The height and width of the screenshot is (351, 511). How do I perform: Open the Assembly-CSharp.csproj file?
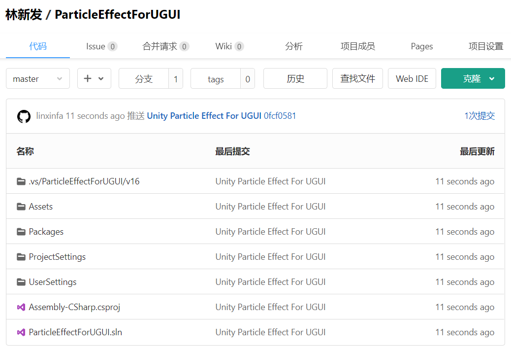tap(74, 307)
